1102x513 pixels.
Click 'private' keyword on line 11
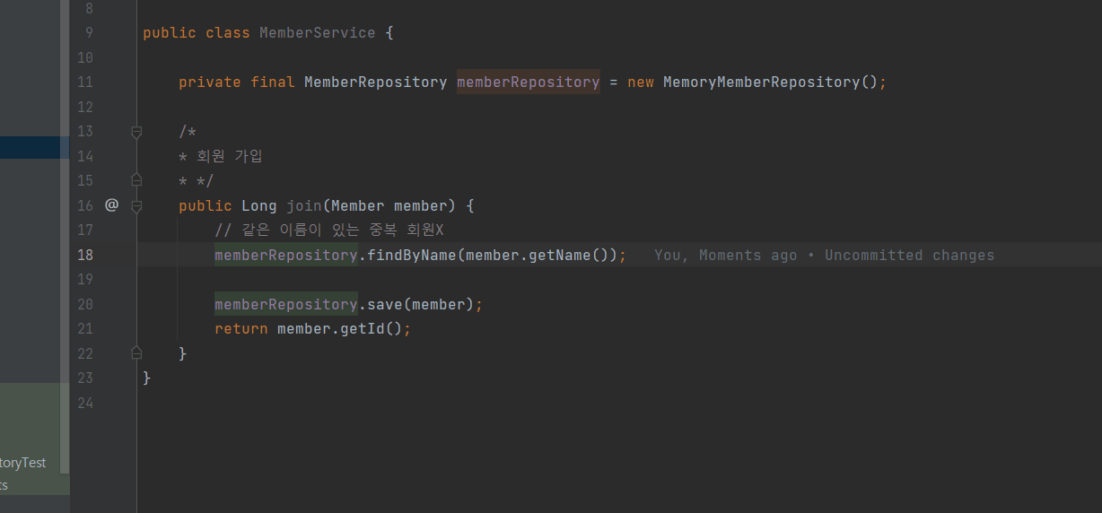[210, 83]
